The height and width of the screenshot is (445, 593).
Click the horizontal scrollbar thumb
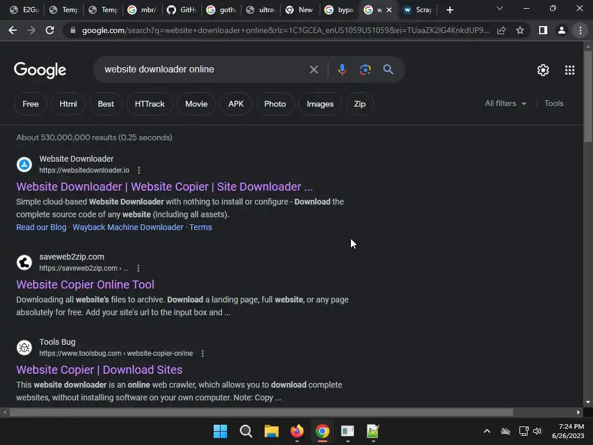[261, 412]
